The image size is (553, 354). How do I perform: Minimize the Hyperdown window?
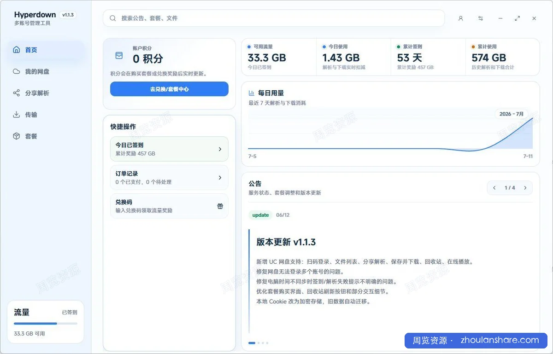click(x=500, y=18)
